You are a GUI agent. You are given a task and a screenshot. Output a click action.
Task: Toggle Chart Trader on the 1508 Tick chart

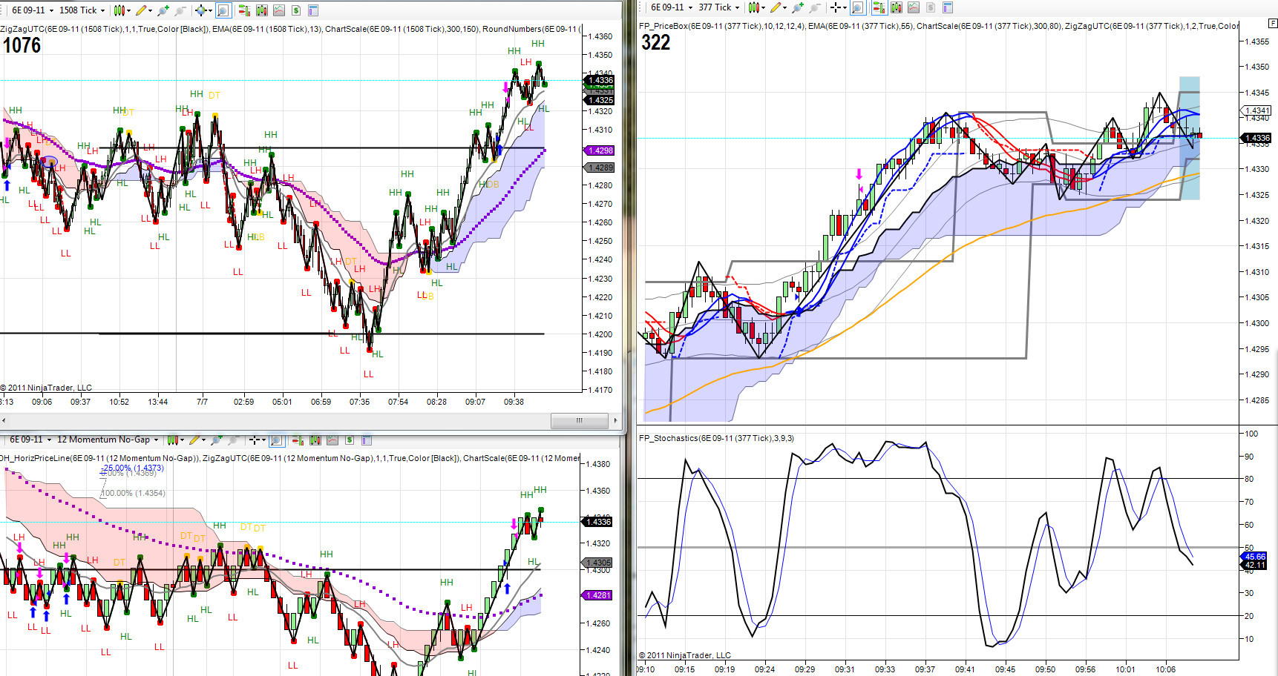coord(244,10)
